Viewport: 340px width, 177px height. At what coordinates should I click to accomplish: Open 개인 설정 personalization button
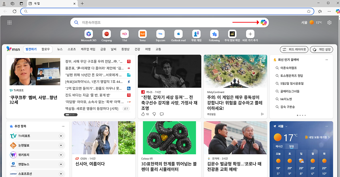coord(321,49)
